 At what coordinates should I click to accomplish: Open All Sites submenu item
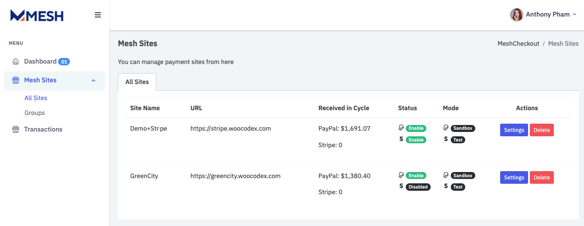coord(36,98)
